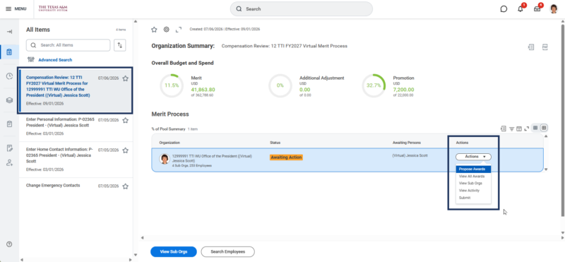The height and width of the screenshot is (262, 565).
Task: Click the table scrollbar up arrow
Action: point(546,136)
